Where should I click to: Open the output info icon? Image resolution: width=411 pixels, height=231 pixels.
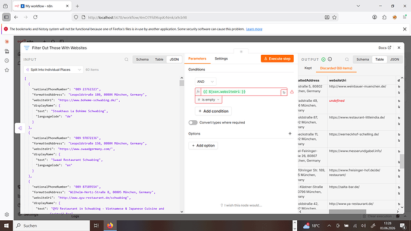pos(330,60)
